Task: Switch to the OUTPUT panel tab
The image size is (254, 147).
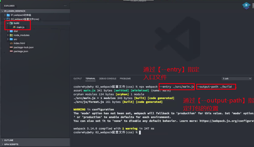Action: click(x=78, y=78)
